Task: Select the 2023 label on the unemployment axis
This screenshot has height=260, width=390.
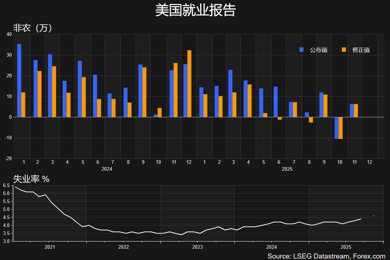Action: [197, 247]
